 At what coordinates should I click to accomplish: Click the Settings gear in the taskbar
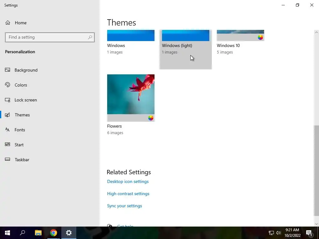click(69, 233)
